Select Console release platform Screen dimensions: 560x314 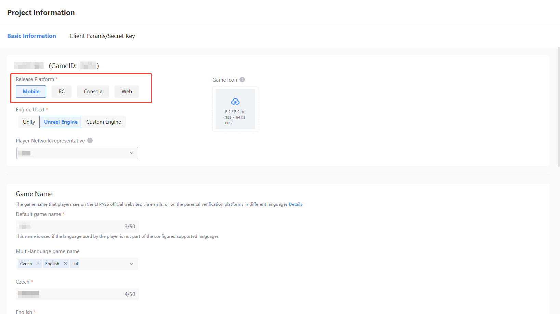point(93,92)
